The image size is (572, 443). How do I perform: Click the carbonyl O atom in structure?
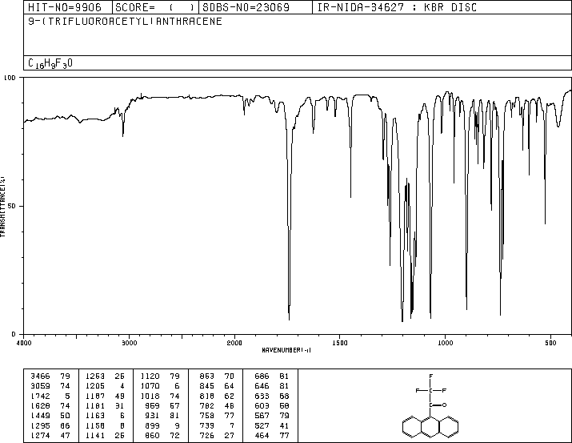(444, 405)
